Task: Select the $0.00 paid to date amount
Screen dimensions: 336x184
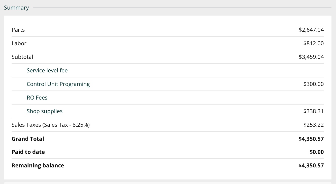Action: 317,152
